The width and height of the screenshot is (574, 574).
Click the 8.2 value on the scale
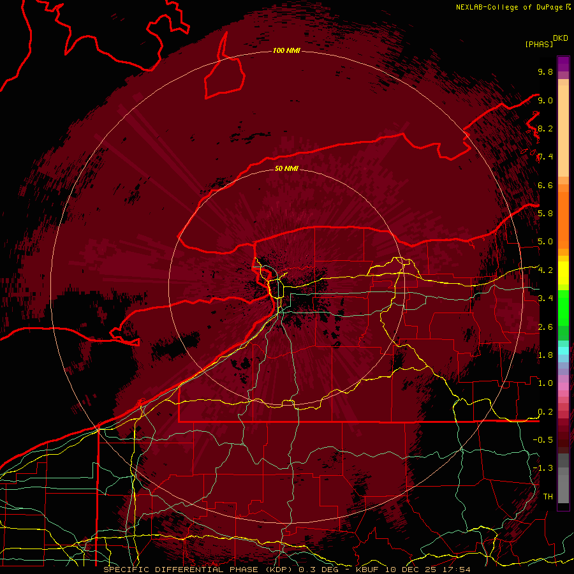click(545, 128)
